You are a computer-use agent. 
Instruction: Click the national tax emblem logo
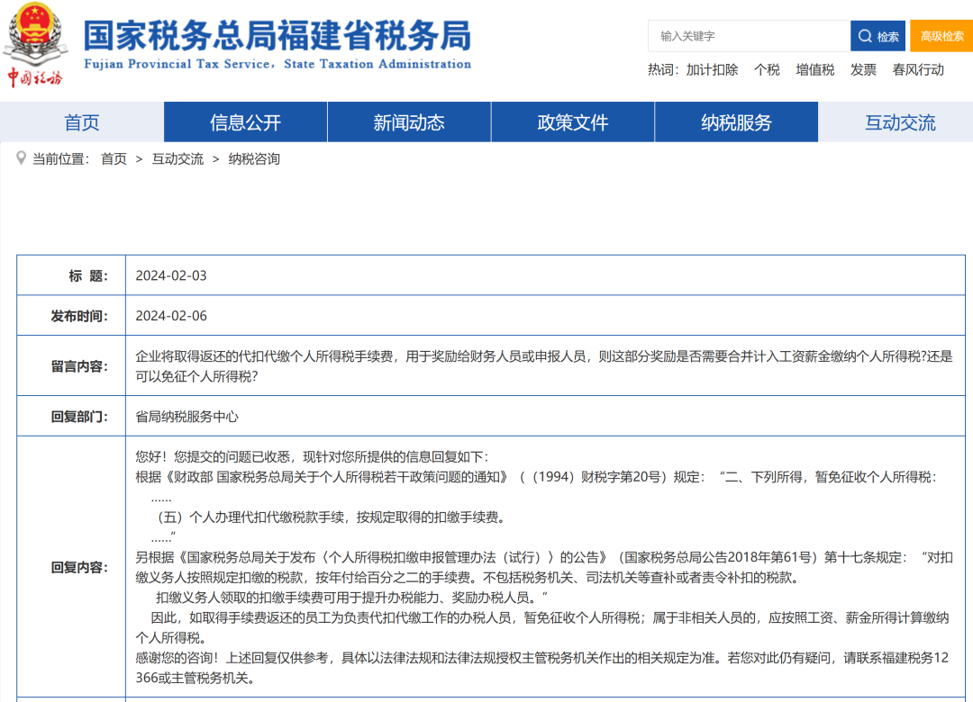click(36, 33)
